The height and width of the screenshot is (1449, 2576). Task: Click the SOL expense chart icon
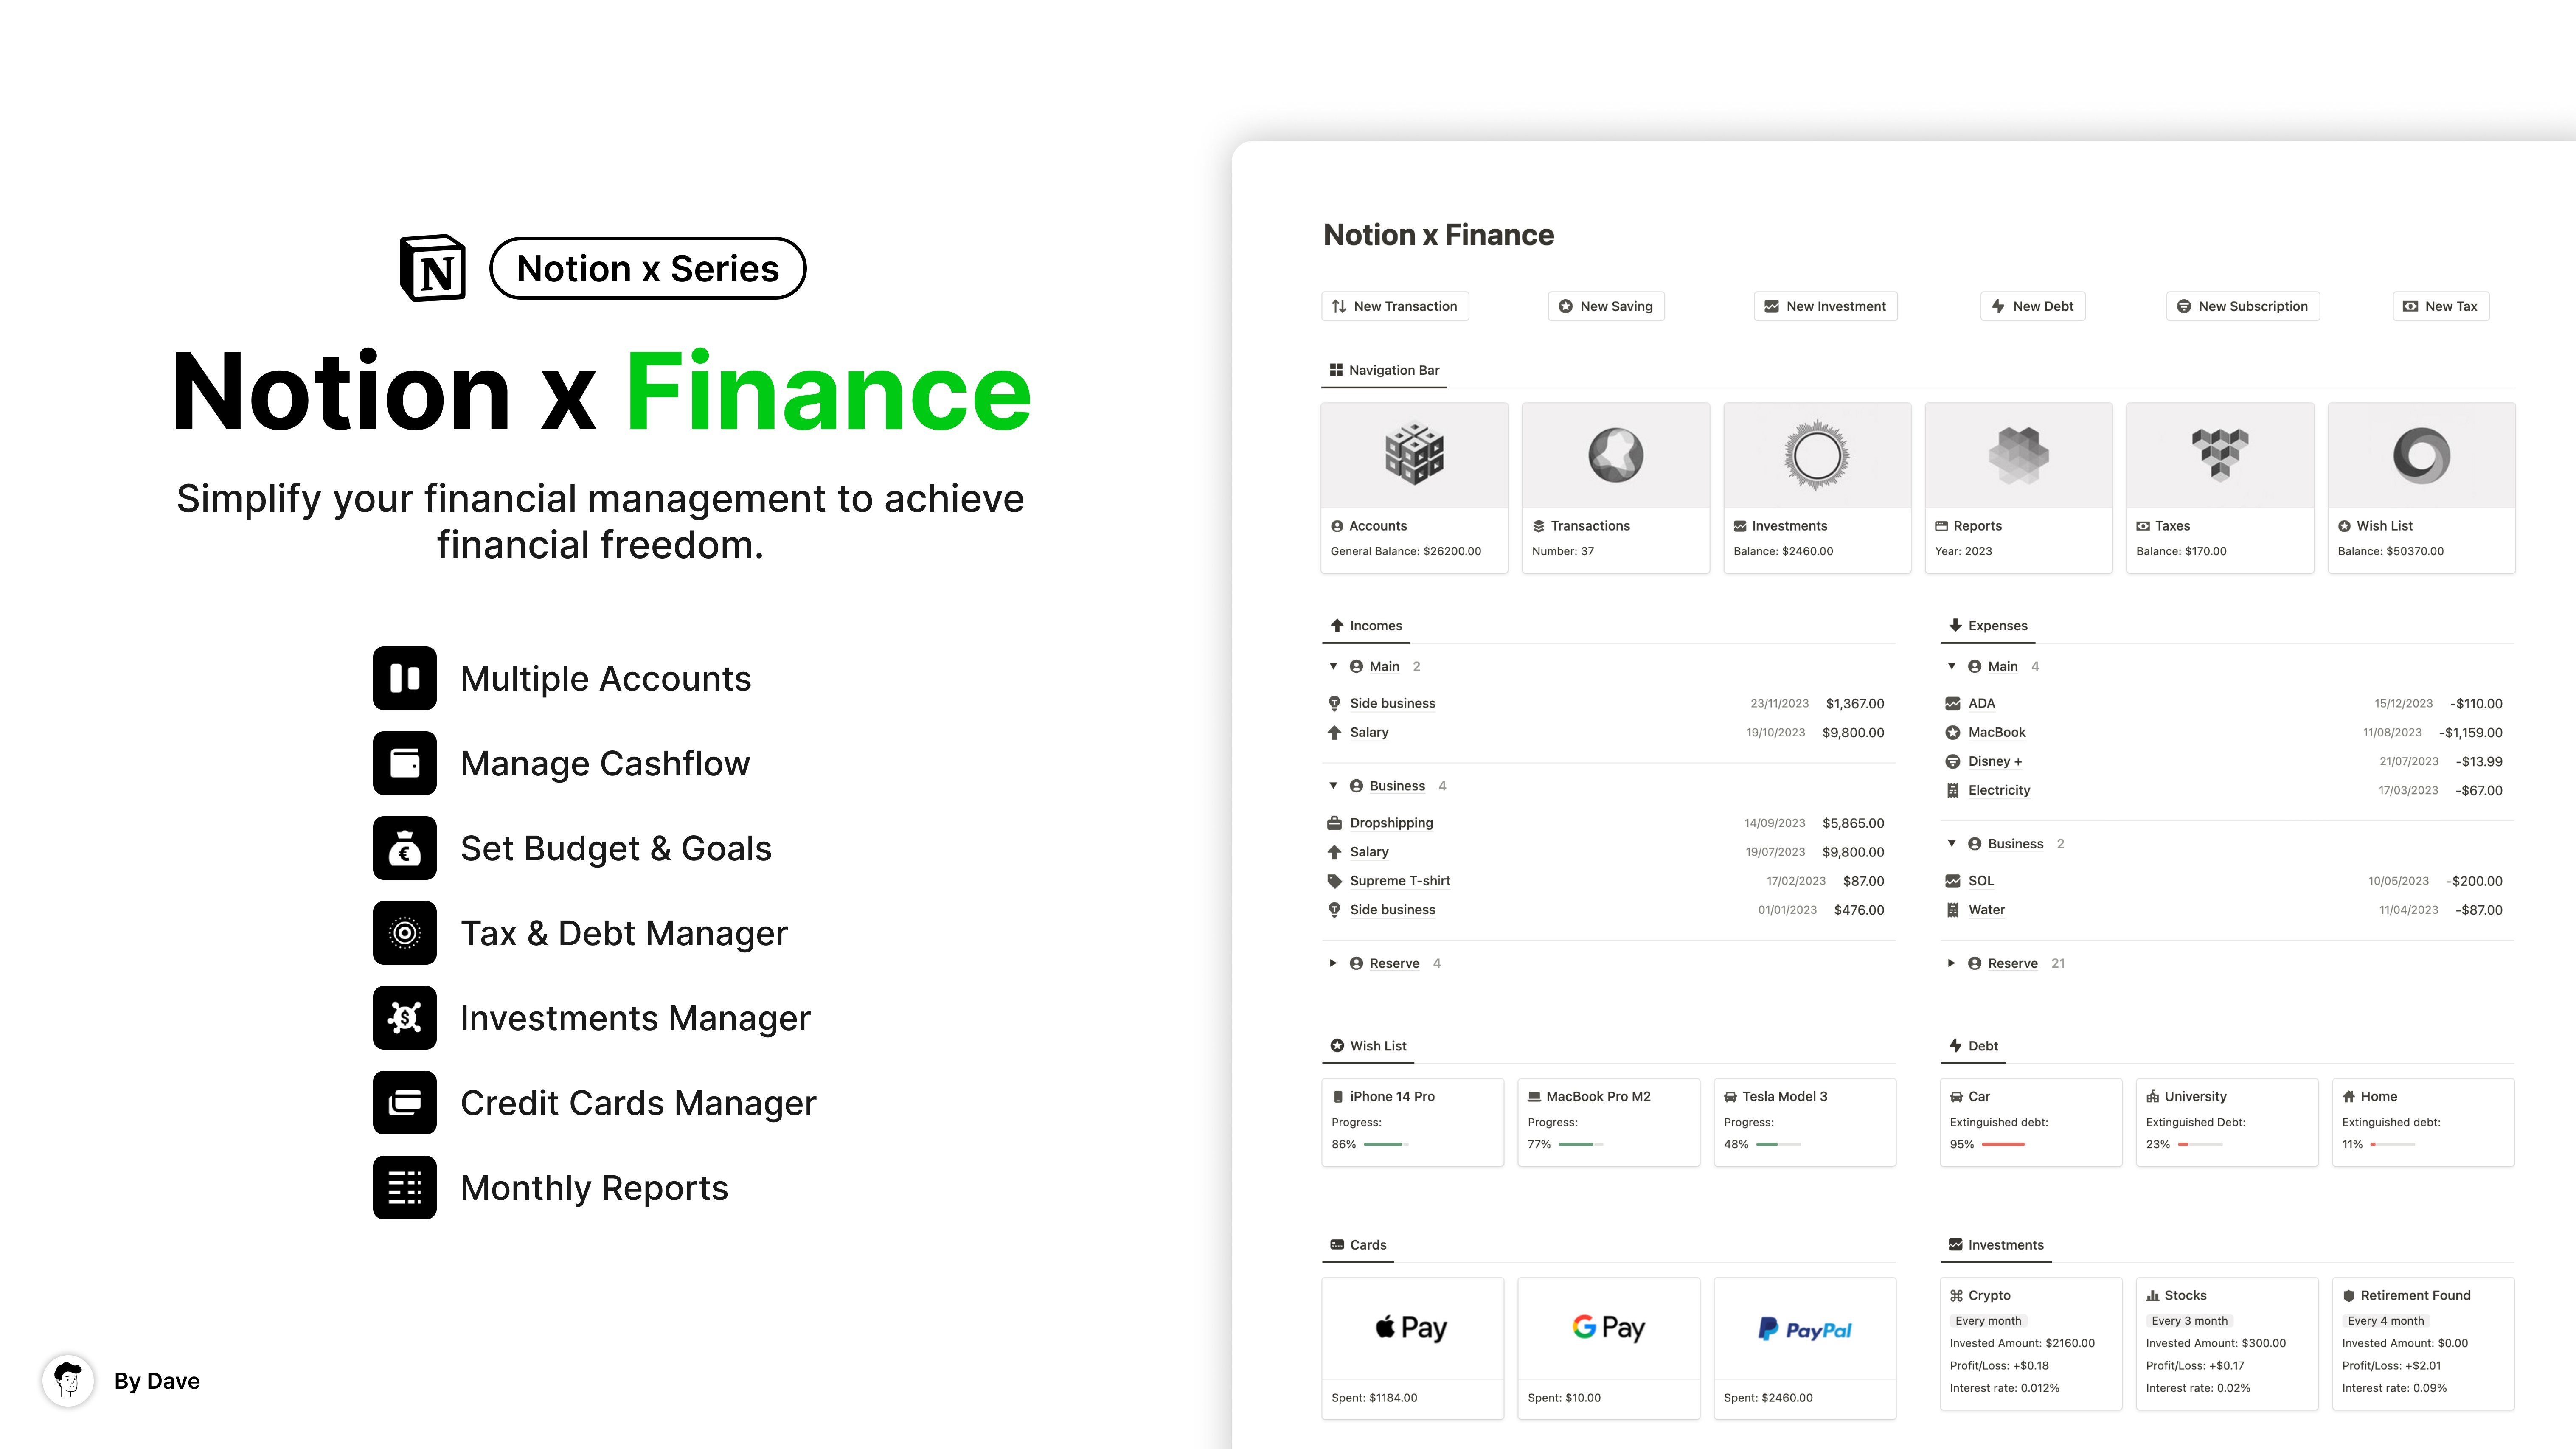click(x=1952, y=881)
